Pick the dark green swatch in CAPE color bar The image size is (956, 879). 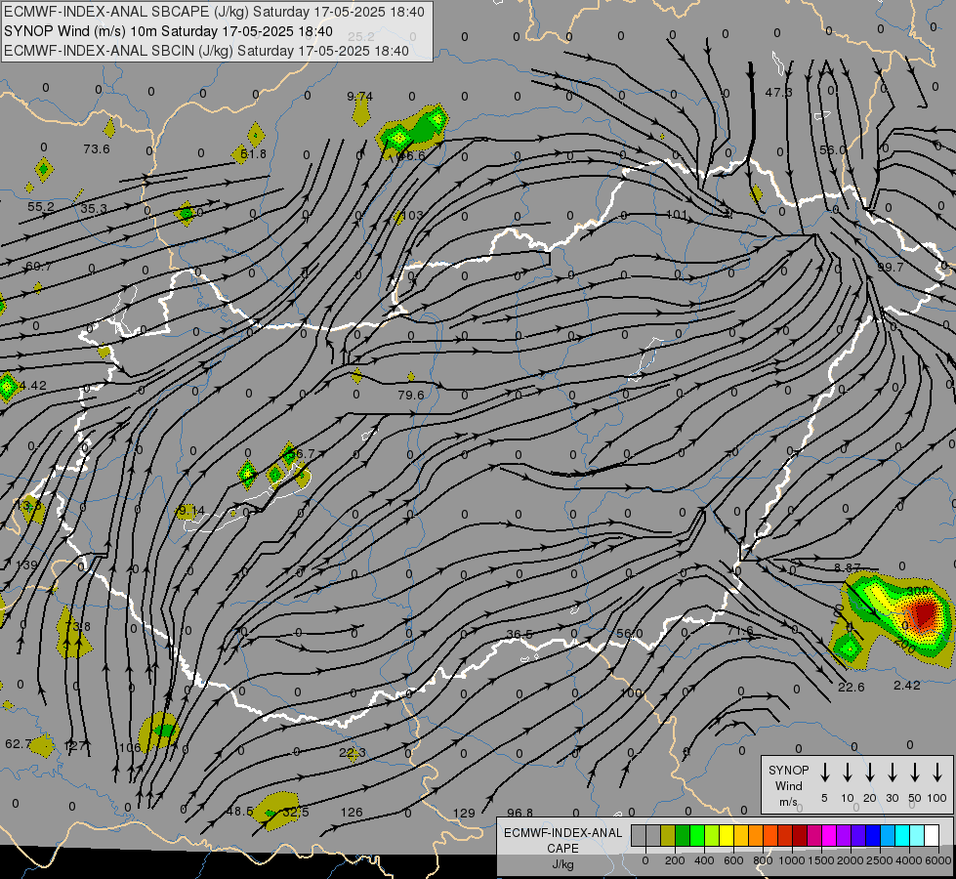(683, 836)
